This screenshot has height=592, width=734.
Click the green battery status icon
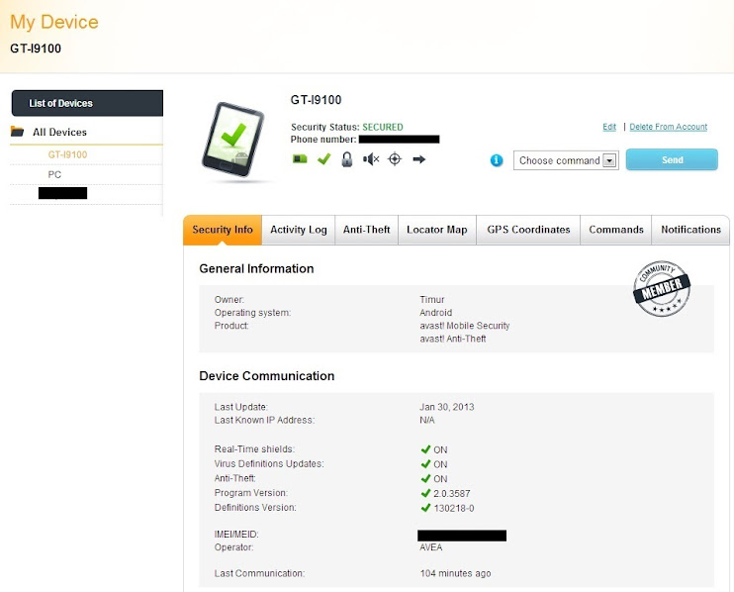(x=300, y=159)
